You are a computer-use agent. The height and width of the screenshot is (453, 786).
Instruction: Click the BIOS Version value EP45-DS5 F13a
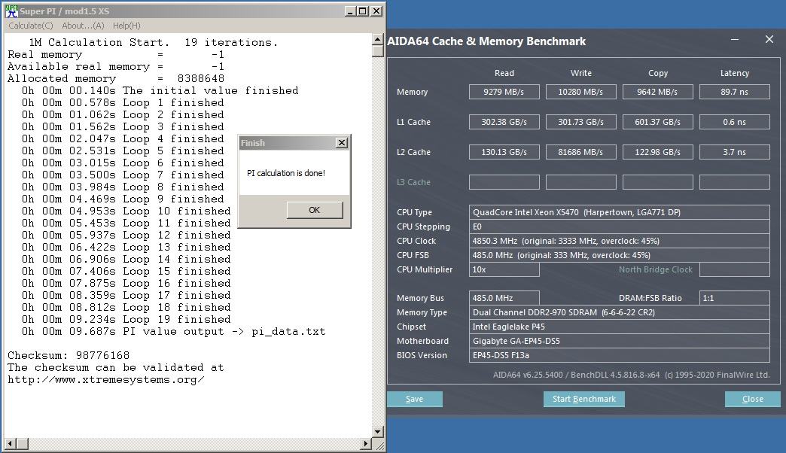[620, 354]
